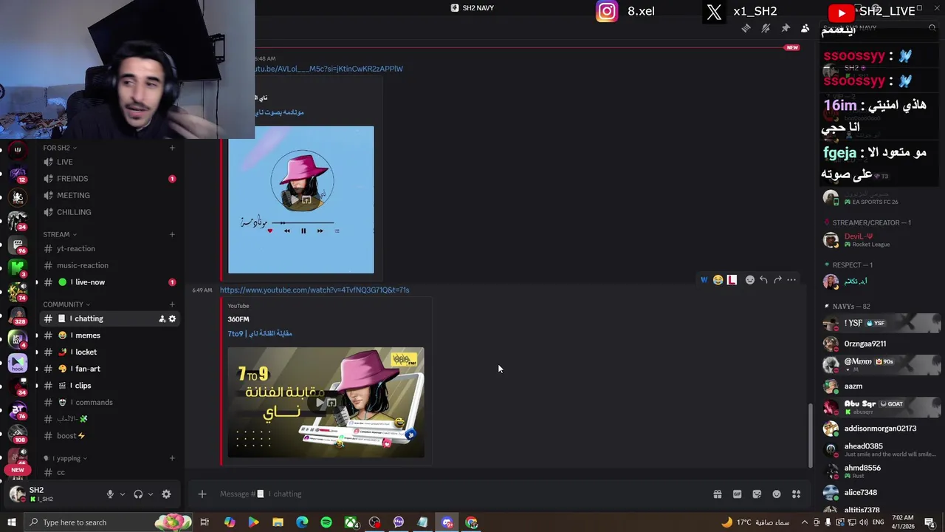The height and width of the screenshot is (532, 945).
Task: Edit channel gear on chatting channel
Action: tap(172, 318)
